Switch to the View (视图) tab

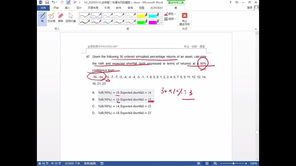pyautogui.click(x=142, y=8)
